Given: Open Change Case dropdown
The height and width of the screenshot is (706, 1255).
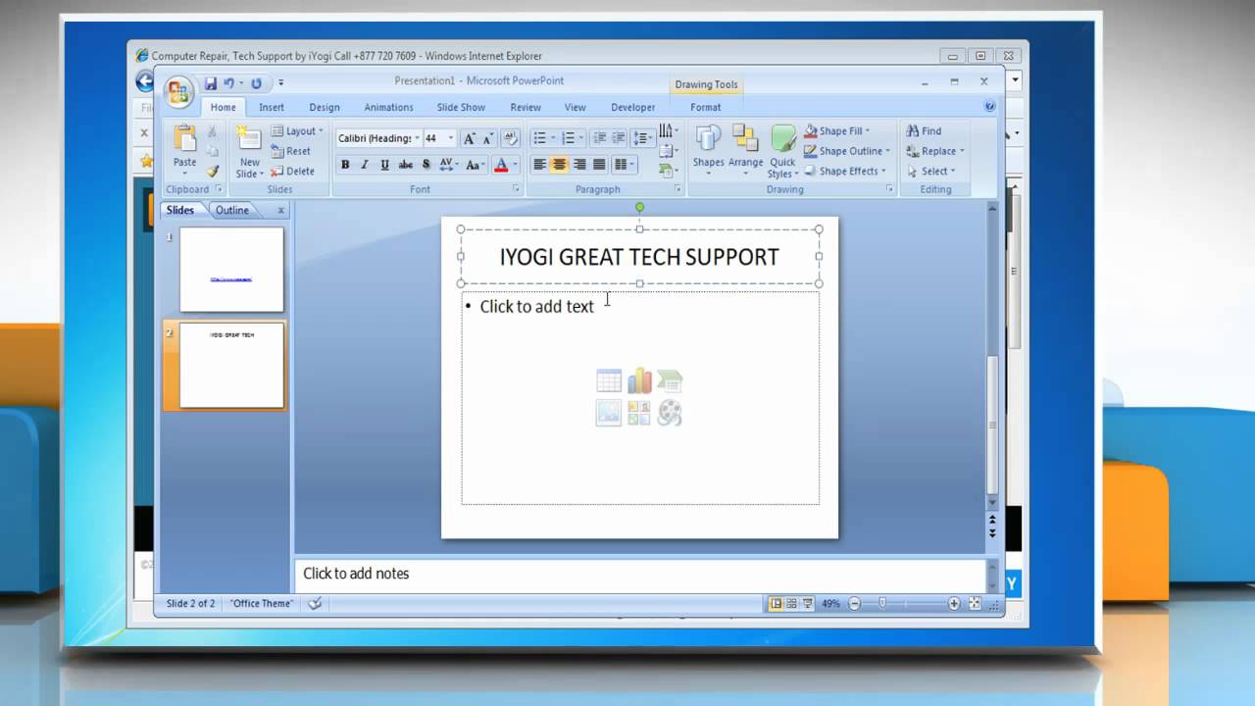Looking at the screenshot, I should (476, 165).
